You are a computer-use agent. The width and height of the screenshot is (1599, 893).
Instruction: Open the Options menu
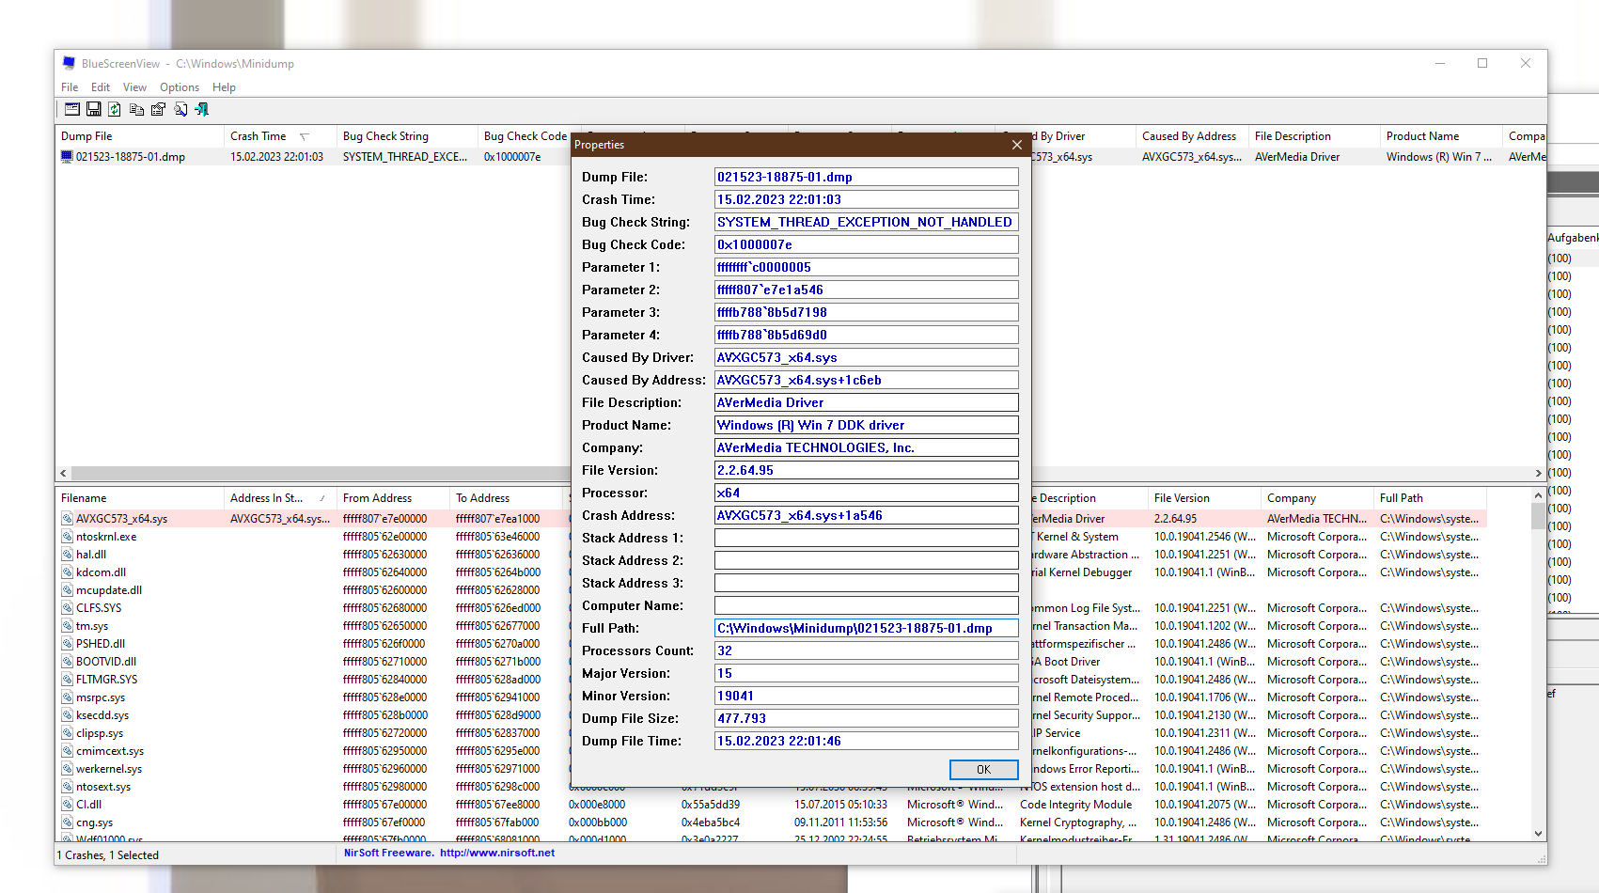pos(180,87)
